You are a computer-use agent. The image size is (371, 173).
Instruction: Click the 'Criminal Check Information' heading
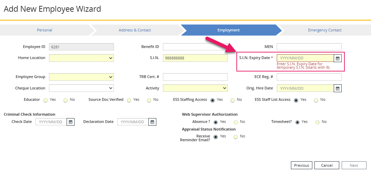click(30, 114)
